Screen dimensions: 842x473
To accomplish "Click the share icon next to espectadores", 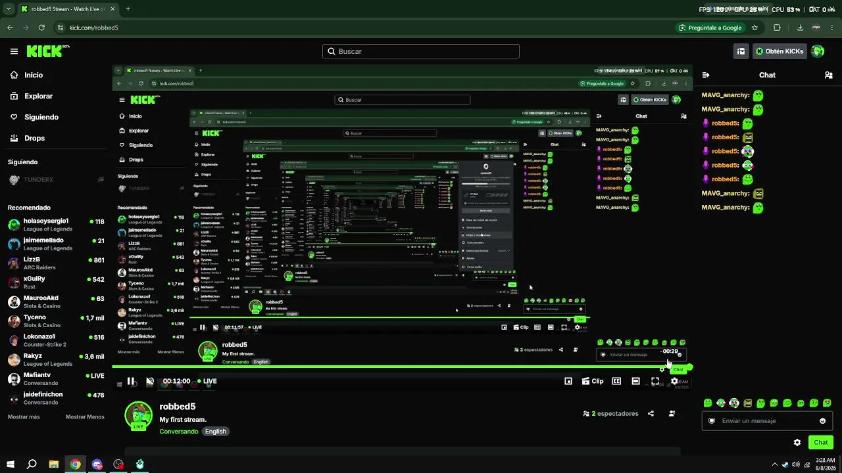I will click(651, 414).
